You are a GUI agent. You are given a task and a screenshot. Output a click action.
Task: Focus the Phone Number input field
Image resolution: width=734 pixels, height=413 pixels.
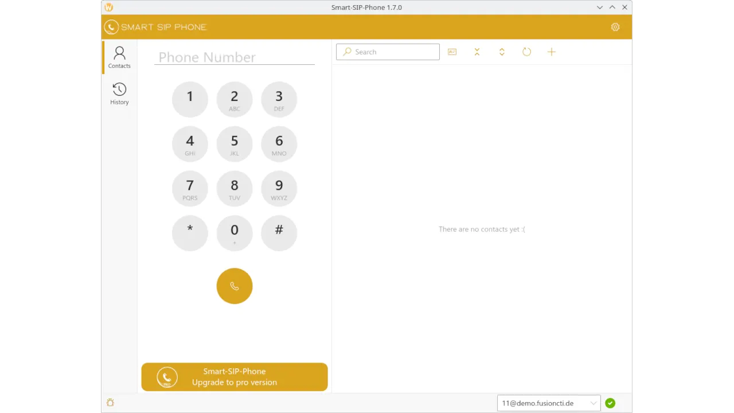(x=235, y=57)
